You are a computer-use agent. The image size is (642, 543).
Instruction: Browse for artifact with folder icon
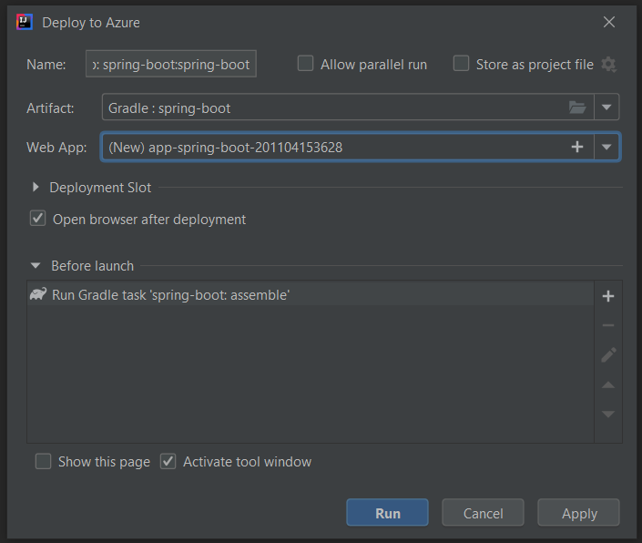click(577, 108)
